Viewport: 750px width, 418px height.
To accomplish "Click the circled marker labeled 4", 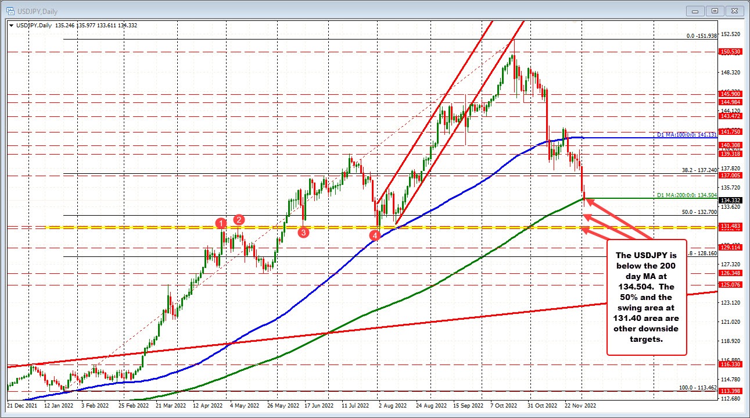I will [375, 235].
